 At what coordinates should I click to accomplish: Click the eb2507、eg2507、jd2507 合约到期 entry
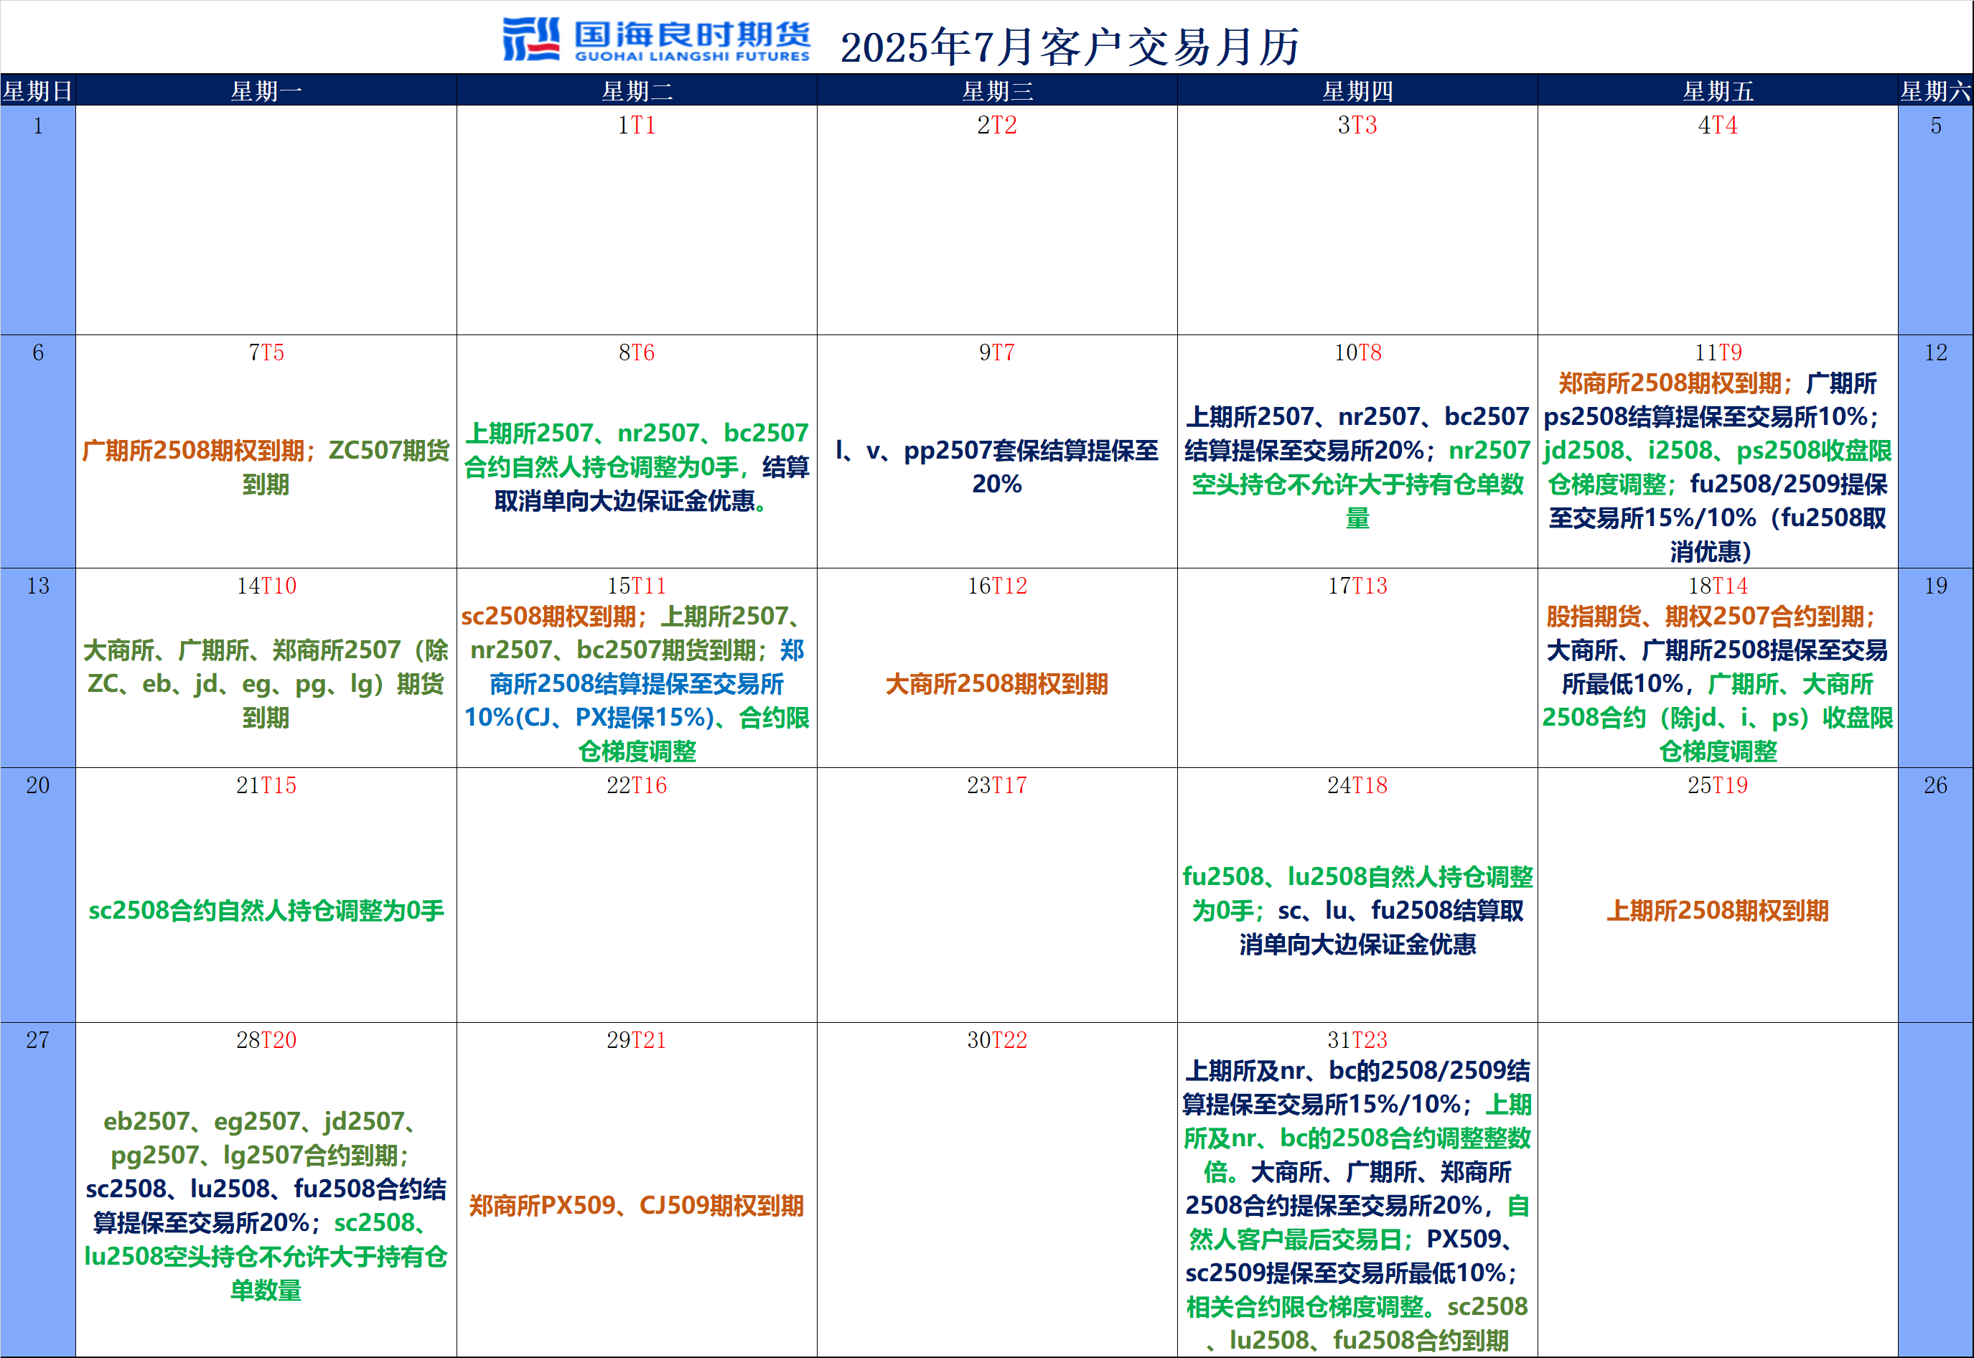coord(262,1138)
